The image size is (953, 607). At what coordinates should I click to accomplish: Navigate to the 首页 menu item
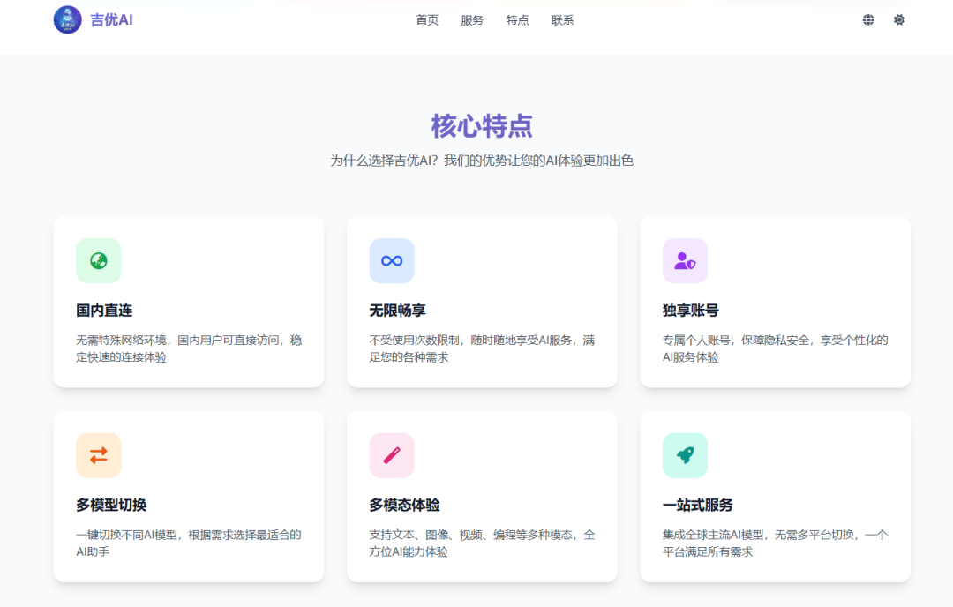point(427,19)
